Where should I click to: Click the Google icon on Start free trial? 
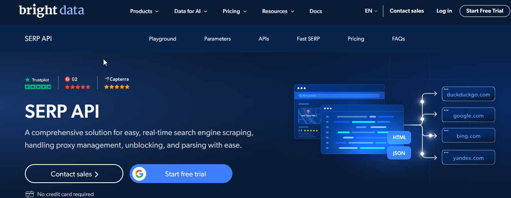139,174
